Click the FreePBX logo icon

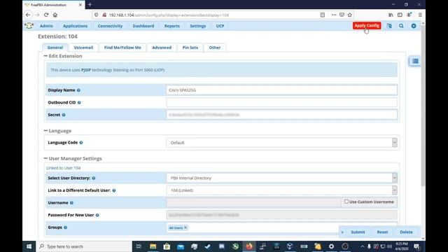[29, 26]
